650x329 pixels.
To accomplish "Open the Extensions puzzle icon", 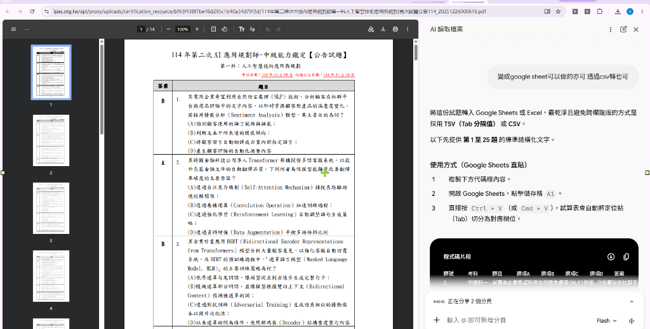I will tap(599, 11).
